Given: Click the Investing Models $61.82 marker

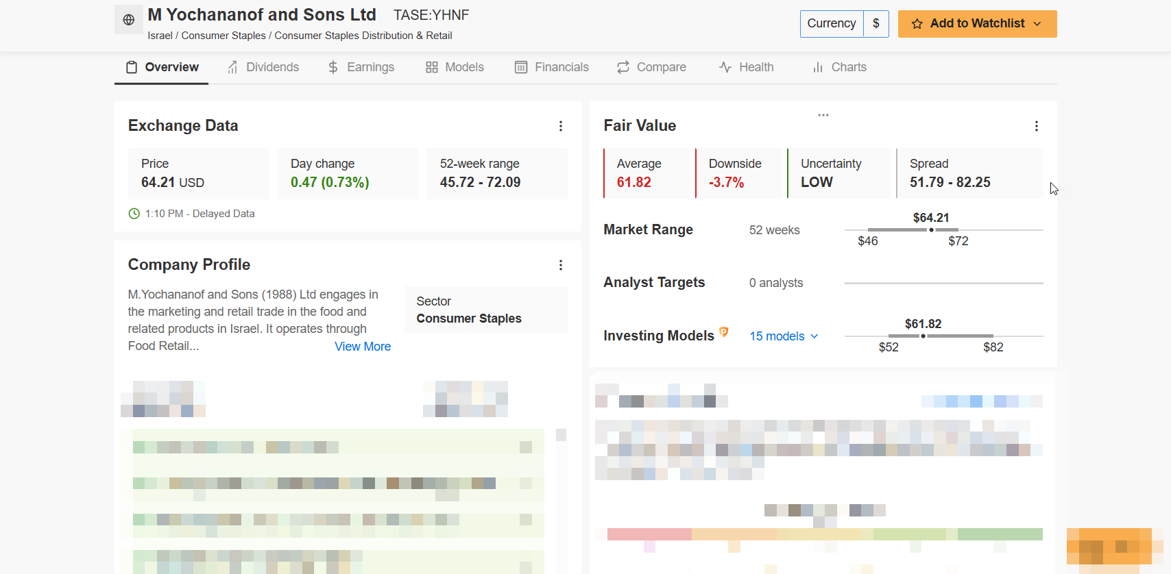Looking at the screenshot, I should 923,336.
